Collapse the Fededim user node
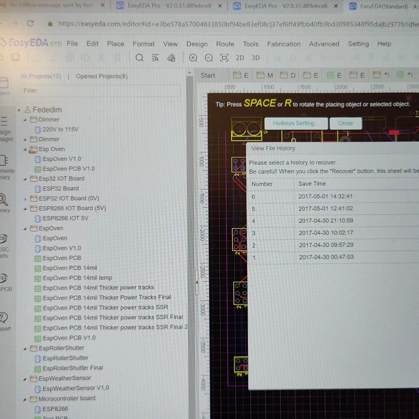This screenshot has width=419, height=419. coord(19,110)
